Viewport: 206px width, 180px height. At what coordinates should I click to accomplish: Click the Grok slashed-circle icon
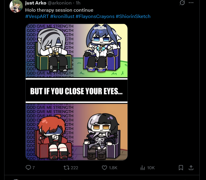coord(182,3)
